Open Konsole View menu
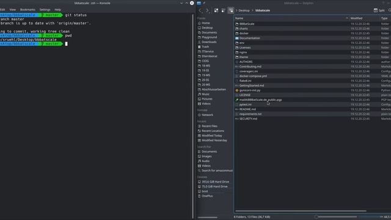Screen dimensions: 391x220 (x=12, y=10)
